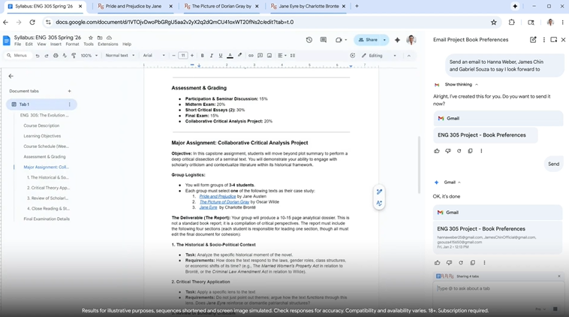
Task: Thumbs up the first Gemini response
Action: pyautogui.click(x=437, y=151)
